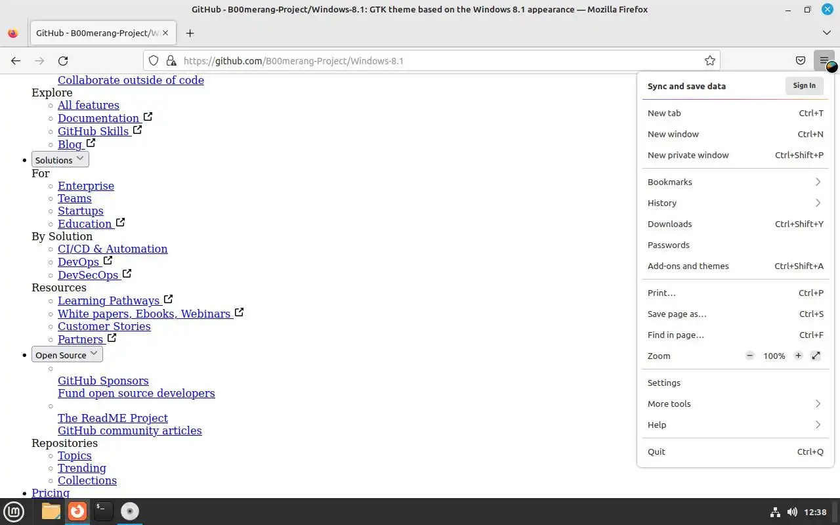Zoom in using the plus button
The height and width of the screenshot is (525, 840).
point(798,356)
